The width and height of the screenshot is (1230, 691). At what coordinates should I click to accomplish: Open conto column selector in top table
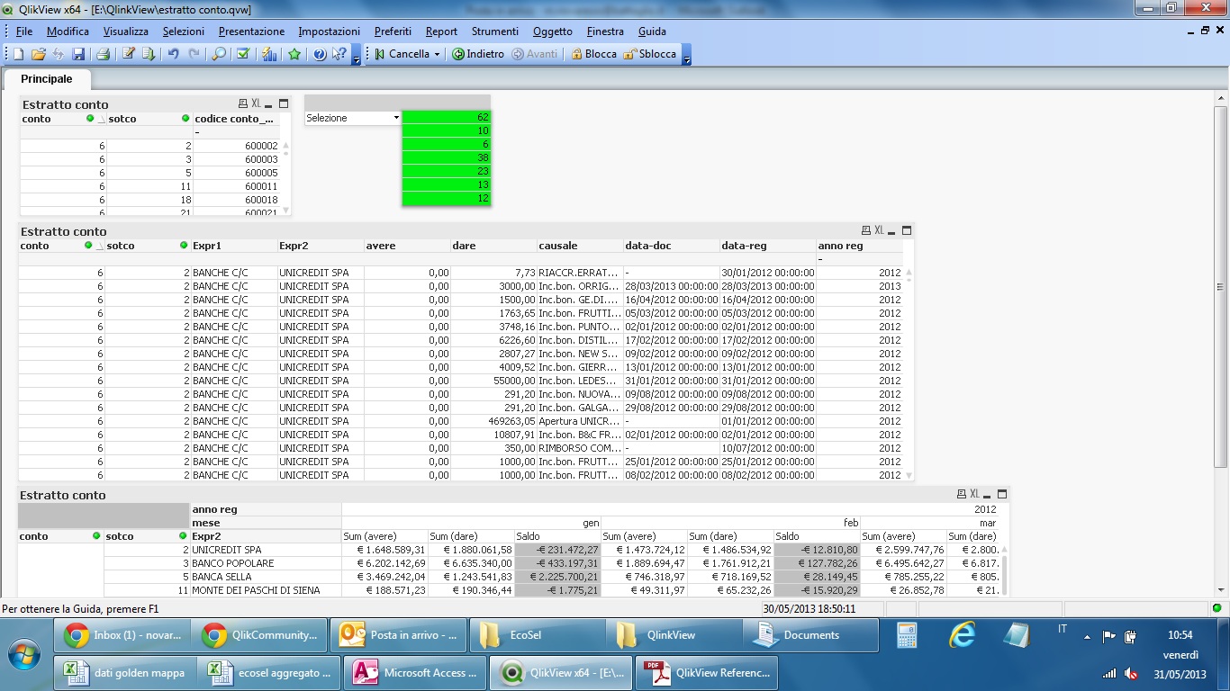[90, 119]
